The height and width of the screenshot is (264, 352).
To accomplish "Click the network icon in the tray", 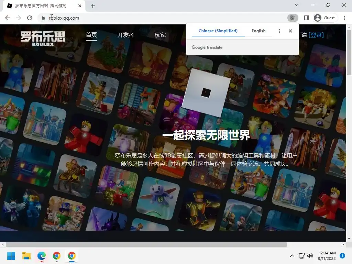I will coord(301,256).
